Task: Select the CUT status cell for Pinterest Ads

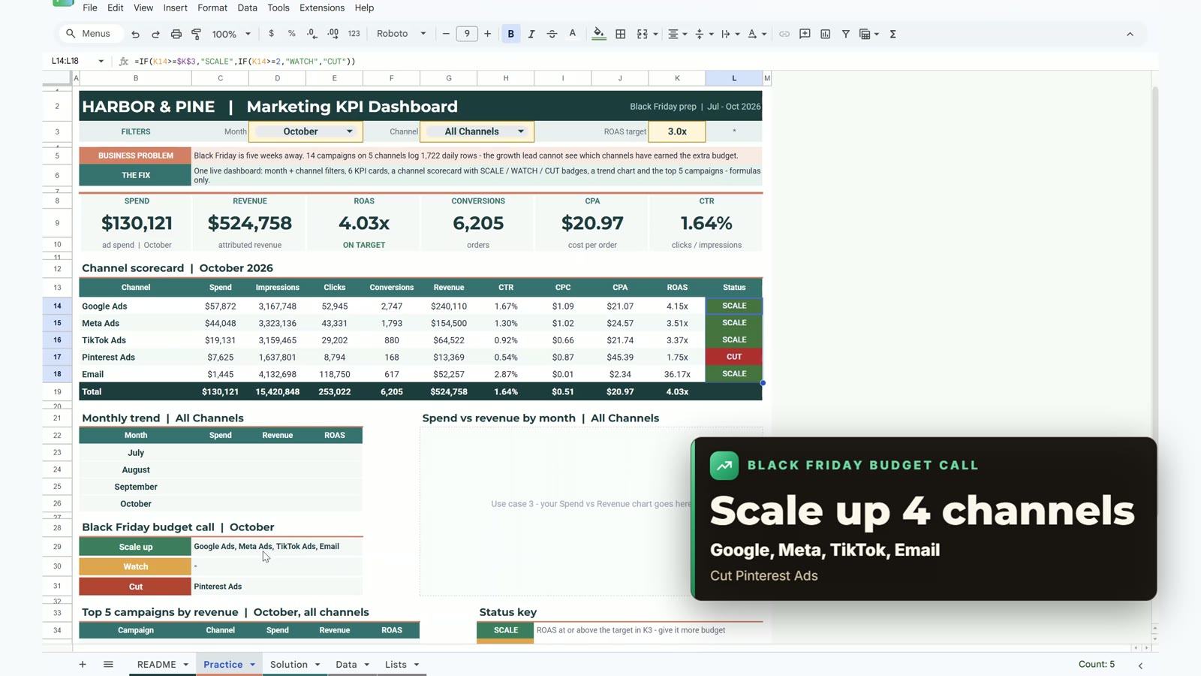Action: point(734,357)
